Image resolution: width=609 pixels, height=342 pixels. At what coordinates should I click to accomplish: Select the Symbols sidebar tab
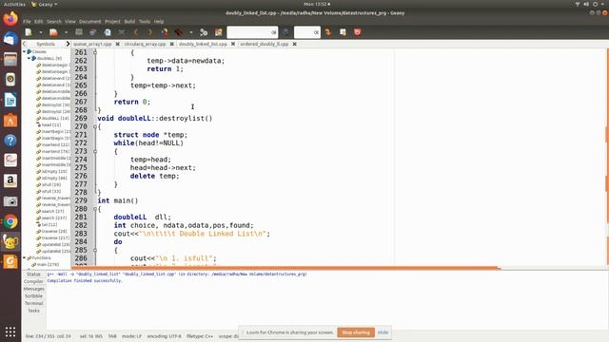point(46,45)
